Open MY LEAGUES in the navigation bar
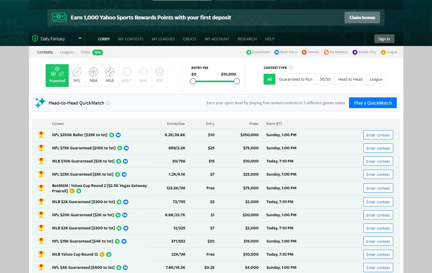 pos(163,39)
